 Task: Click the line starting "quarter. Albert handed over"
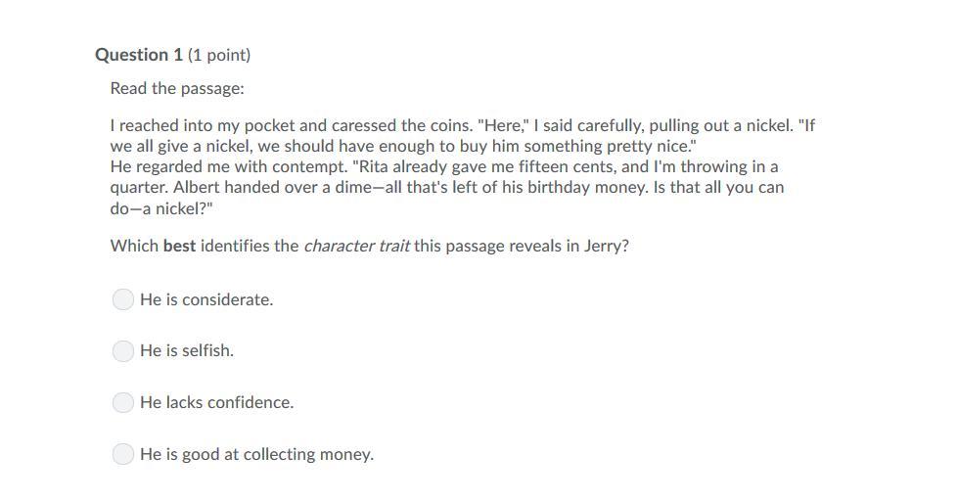click(x=447, y=187)
